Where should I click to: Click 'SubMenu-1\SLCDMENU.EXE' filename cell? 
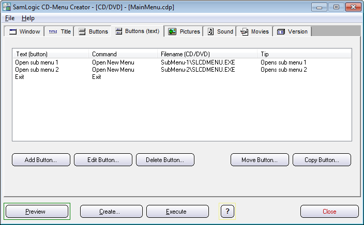click(x=198, y=62)
